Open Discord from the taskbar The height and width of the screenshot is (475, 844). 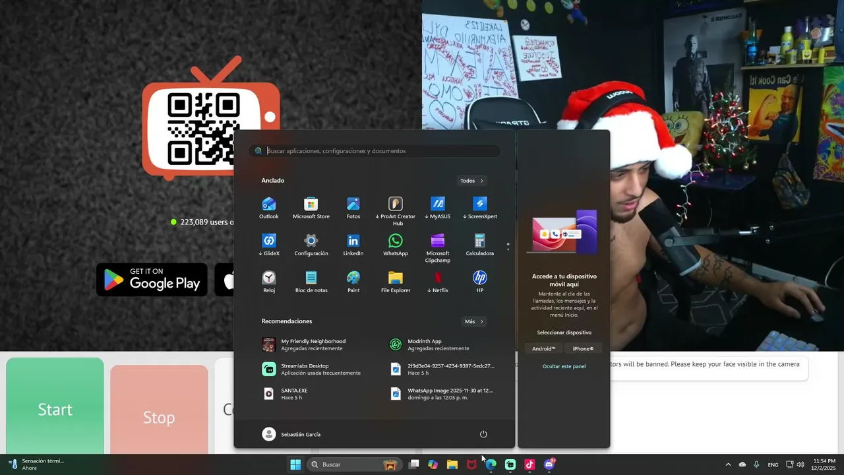549,464
